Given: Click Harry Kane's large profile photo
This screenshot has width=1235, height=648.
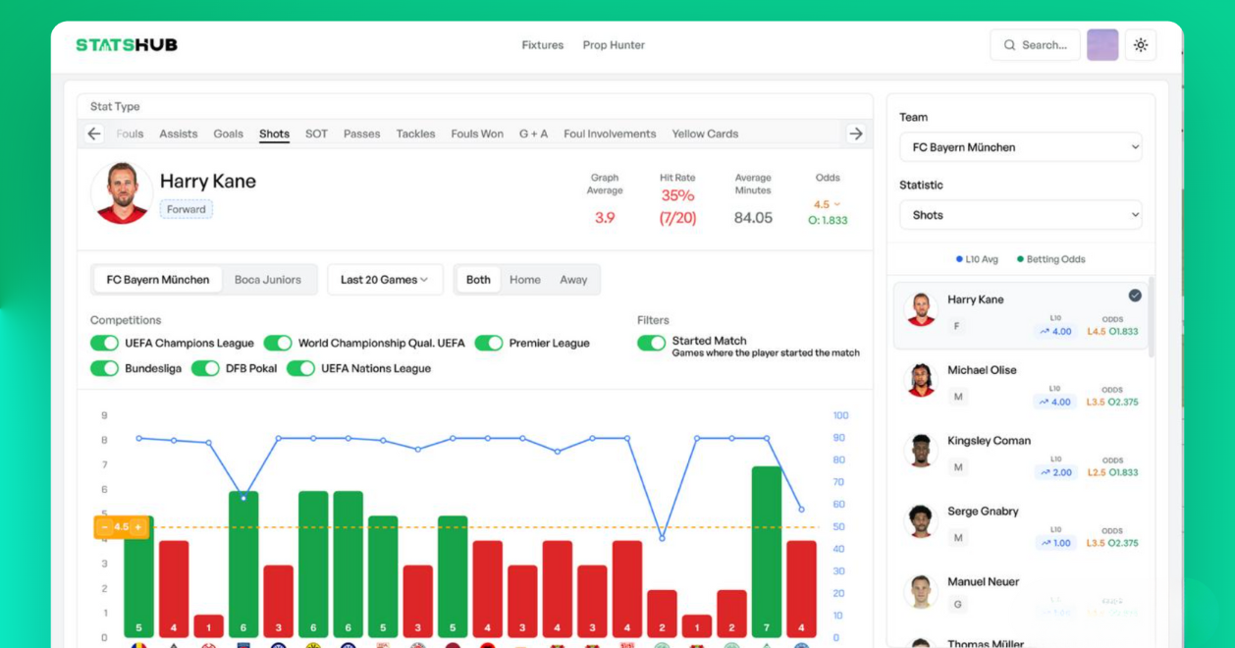Looking at the screenshot, I should (122, 193).
